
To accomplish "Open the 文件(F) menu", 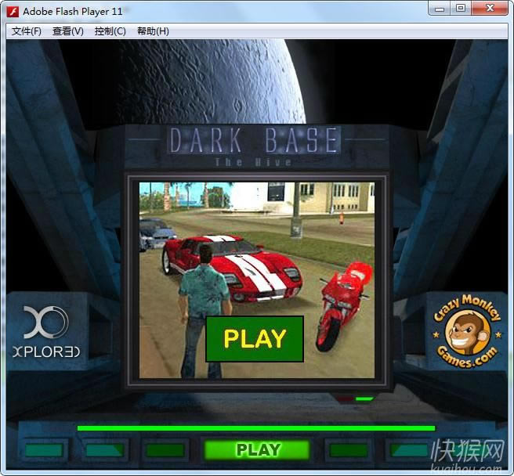I will point(27,31).
